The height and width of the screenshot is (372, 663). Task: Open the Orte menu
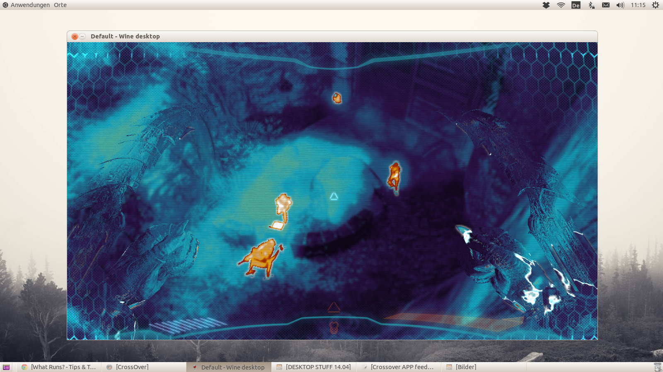pos(60,5)
